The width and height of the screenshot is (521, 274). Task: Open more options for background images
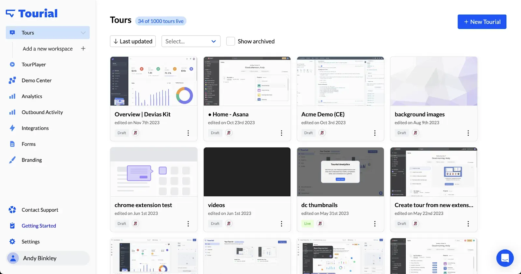point(468,133)
